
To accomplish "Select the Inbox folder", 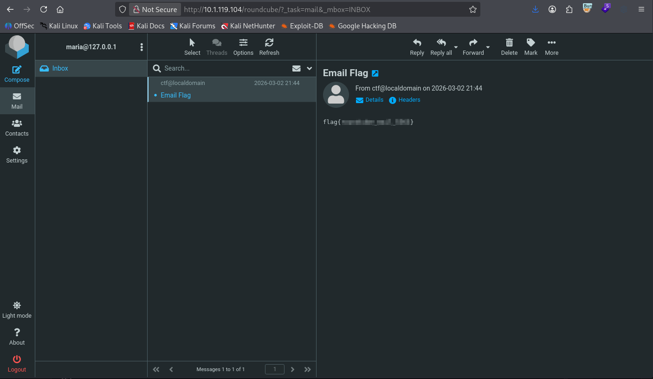I will [91, 68].
